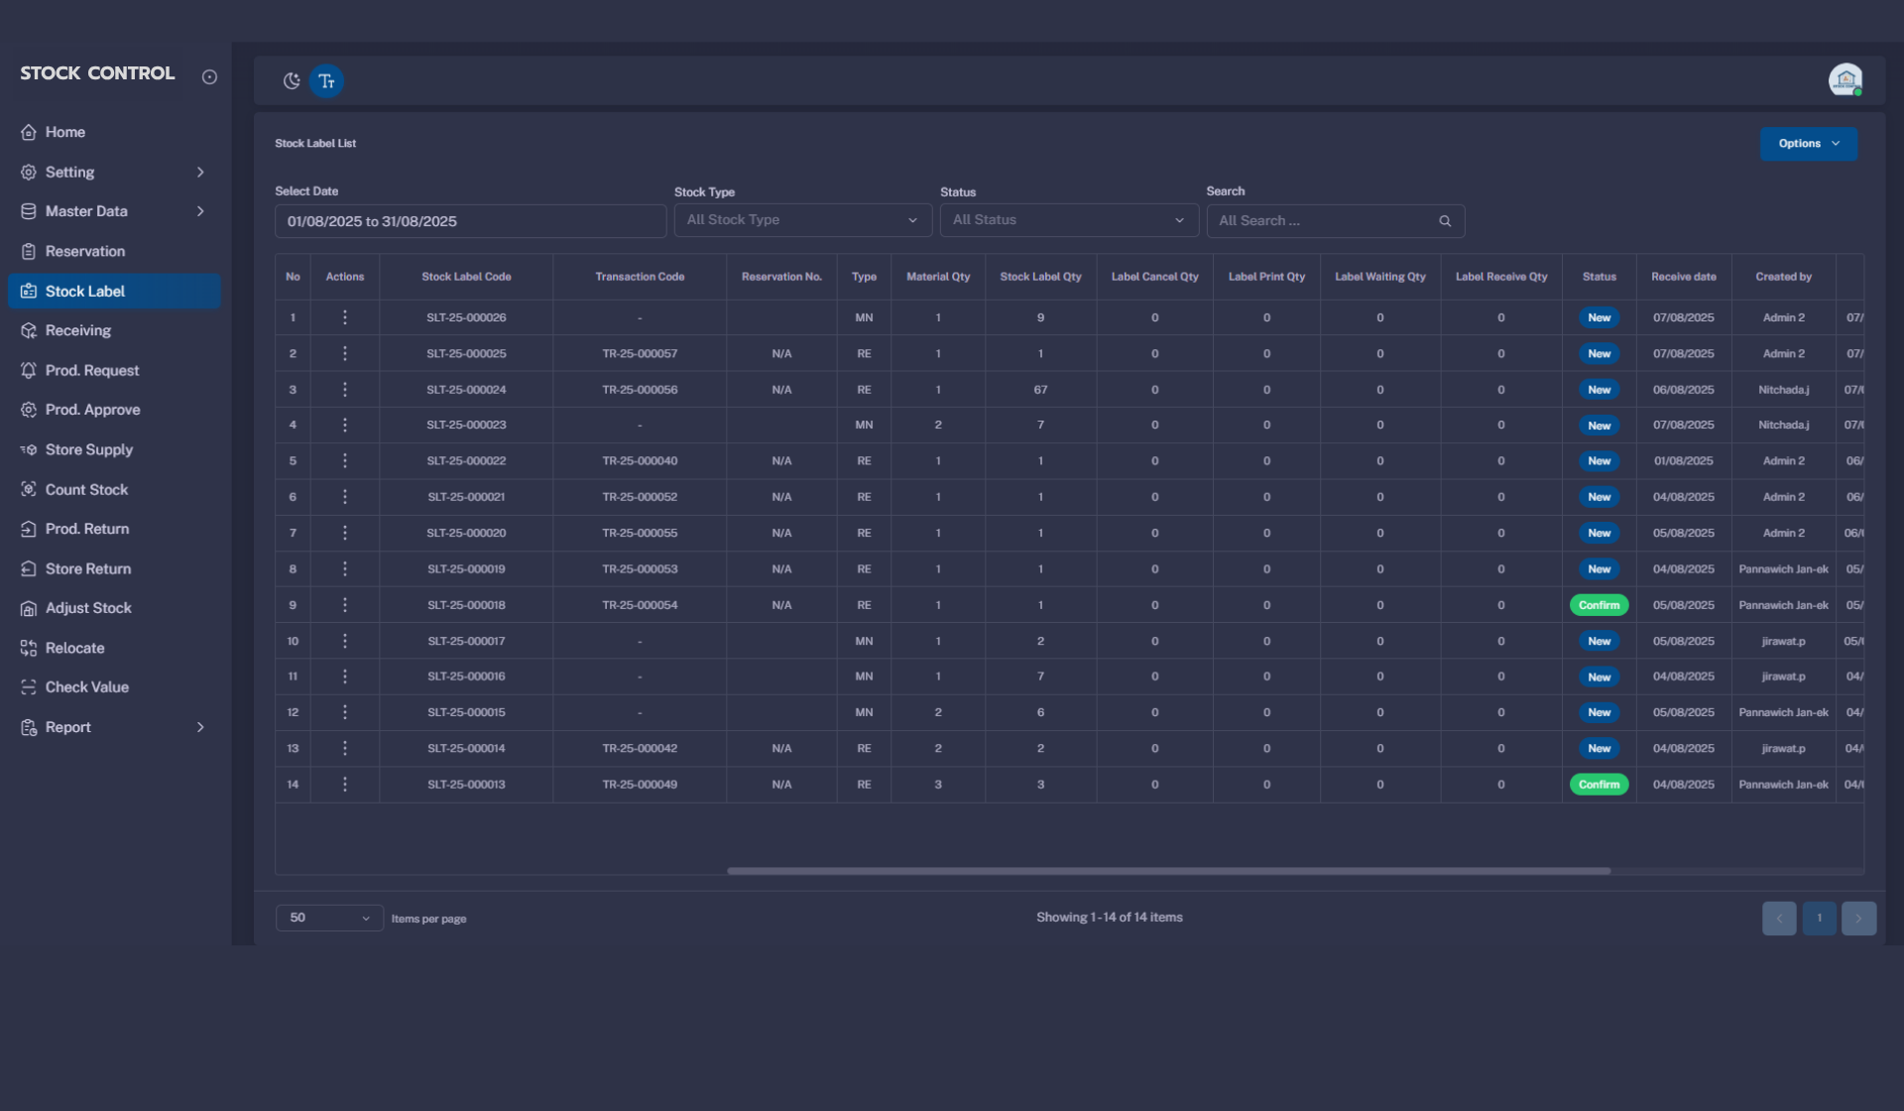Open actions menu for SLT-25-000015
Viewport: 1904px width, 1111px height.
click(344, 712)
